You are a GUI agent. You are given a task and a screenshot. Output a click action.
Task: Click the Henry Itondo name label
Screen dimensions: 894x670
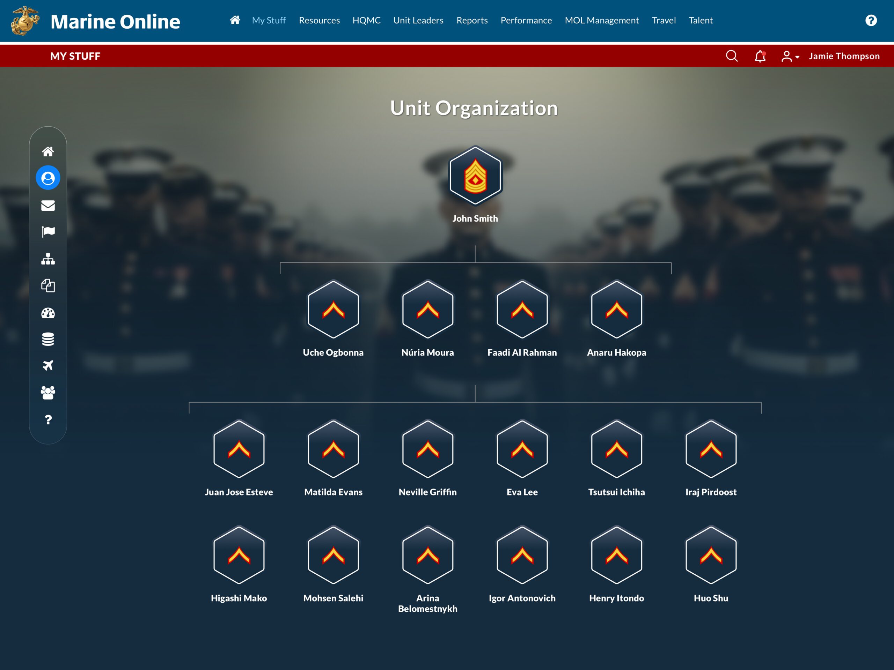pos(617,598)
